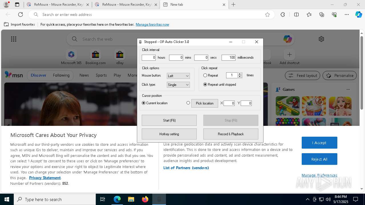Open page settings gear icon
Viewport: 365px width, 205px height.
point(321,39)
